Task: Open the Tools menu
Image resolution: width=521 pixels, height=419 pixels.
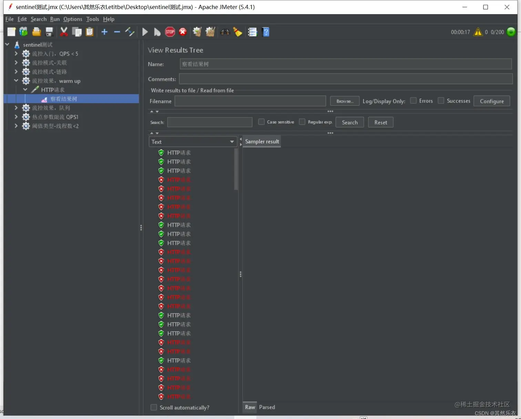Action: click(92, 19)
